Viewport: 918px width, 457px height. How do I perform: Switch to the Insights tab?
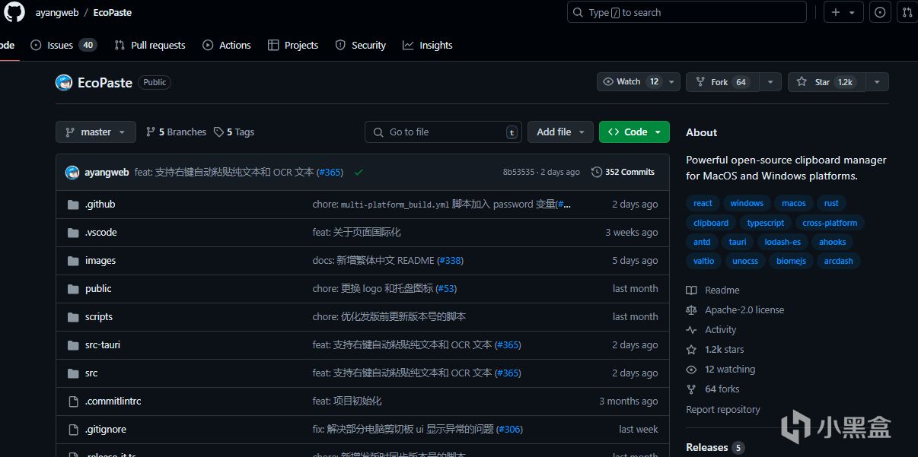point(428,45)
